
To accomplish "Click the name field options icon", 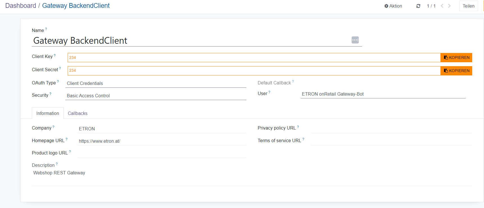I will tap(355, 40).
